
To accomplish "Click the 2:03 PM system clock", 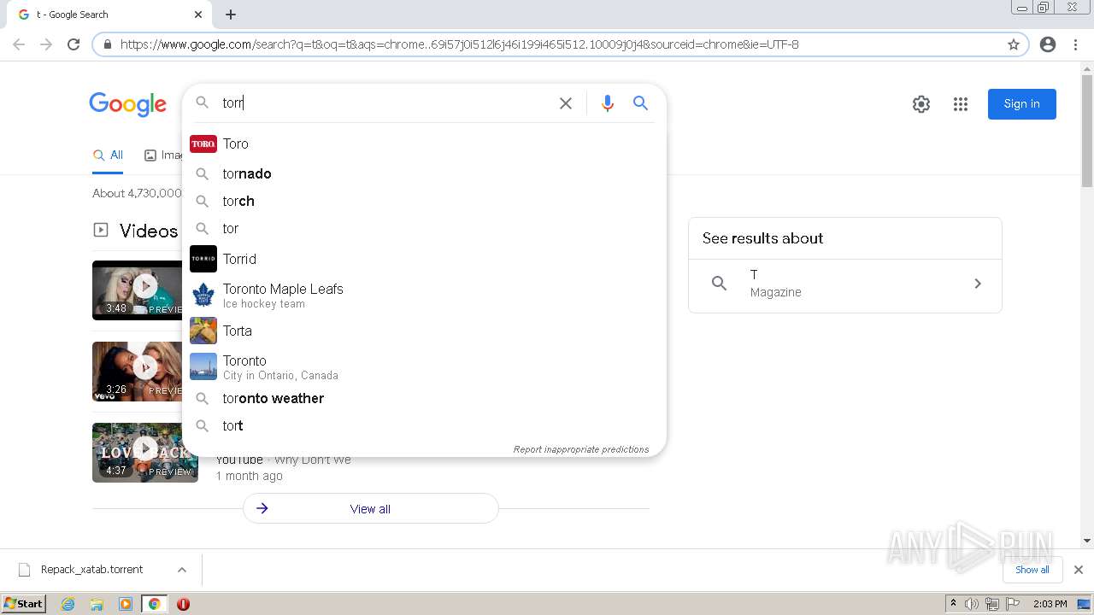I will point(1050,604).
